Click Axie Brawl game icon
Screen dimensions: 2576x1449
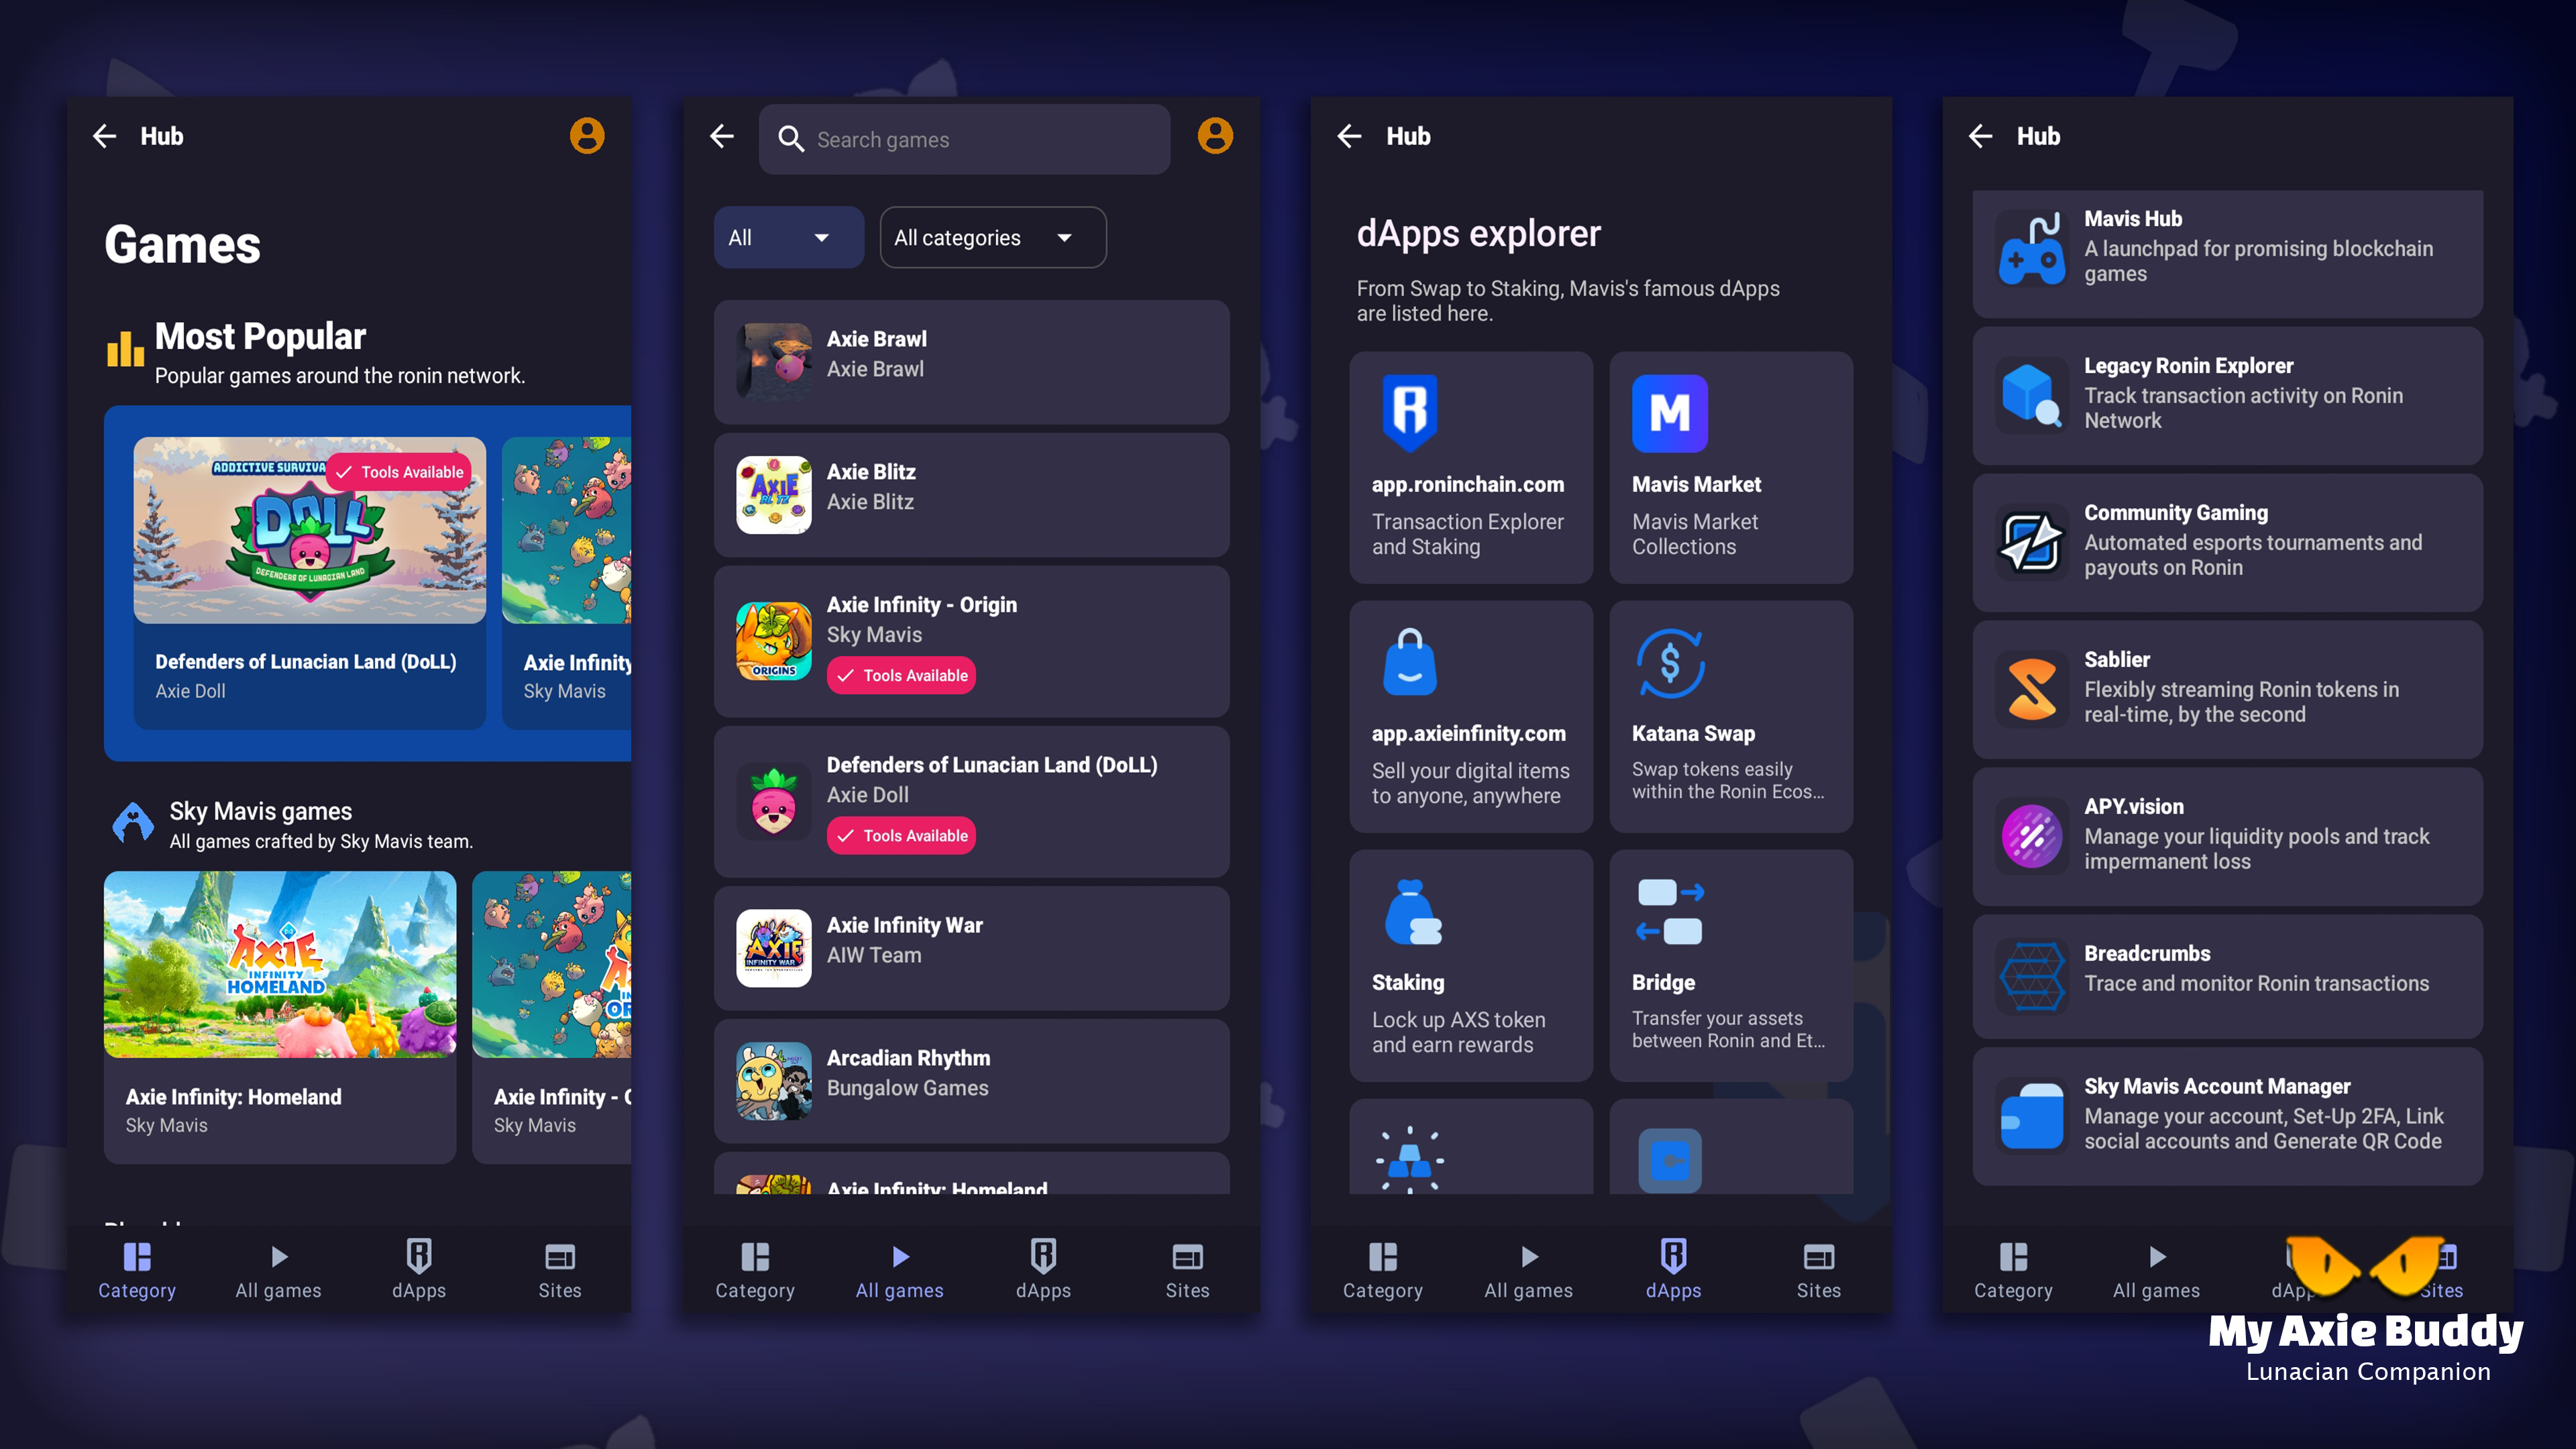(x=774, y=362)
